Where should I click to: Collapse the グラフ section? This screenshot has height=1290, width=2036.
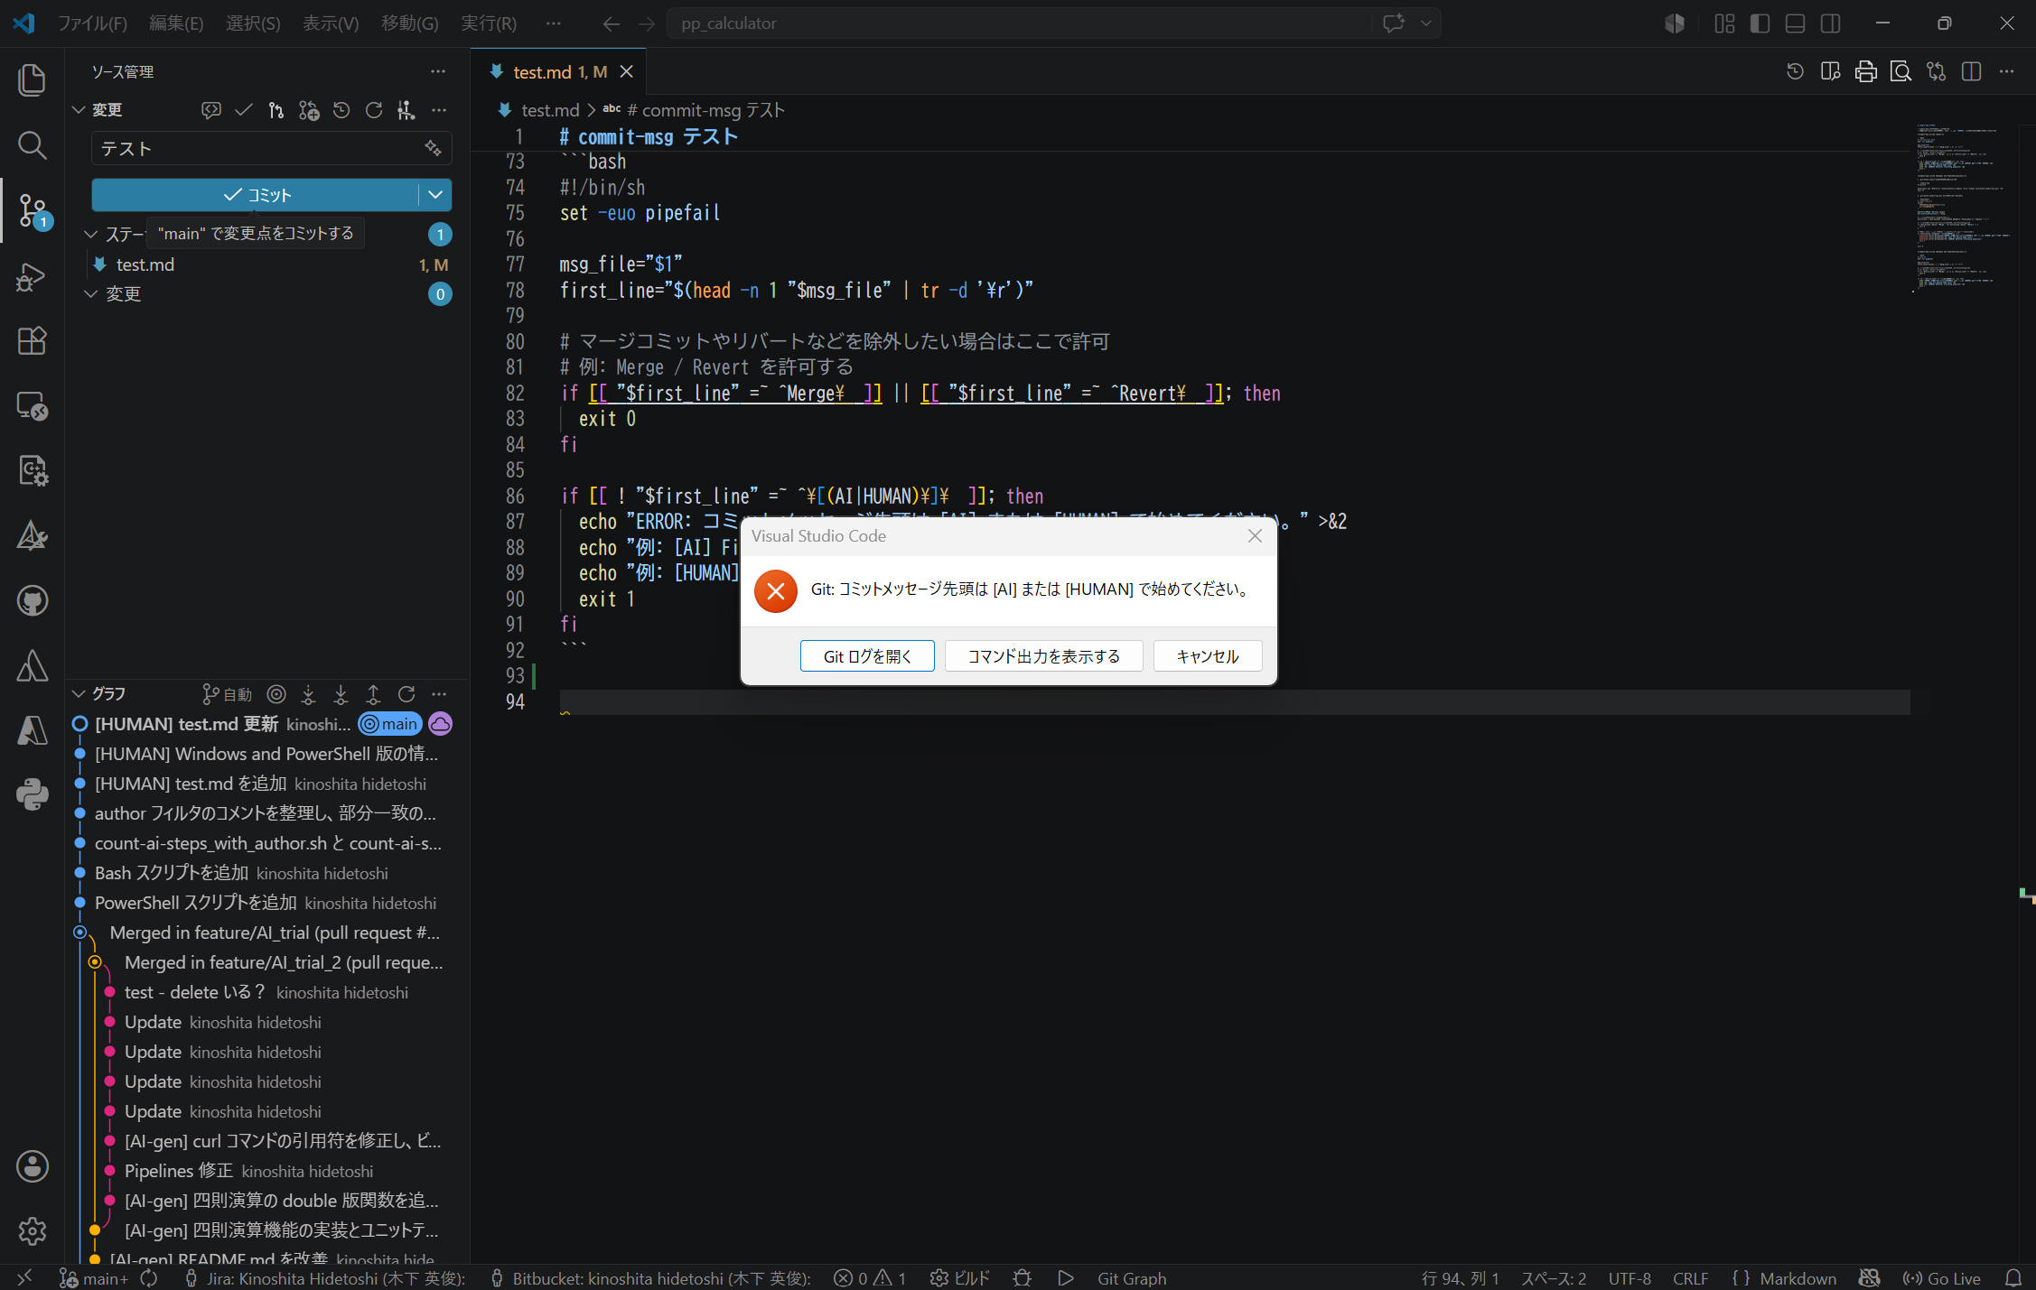[x=79, y=694]
